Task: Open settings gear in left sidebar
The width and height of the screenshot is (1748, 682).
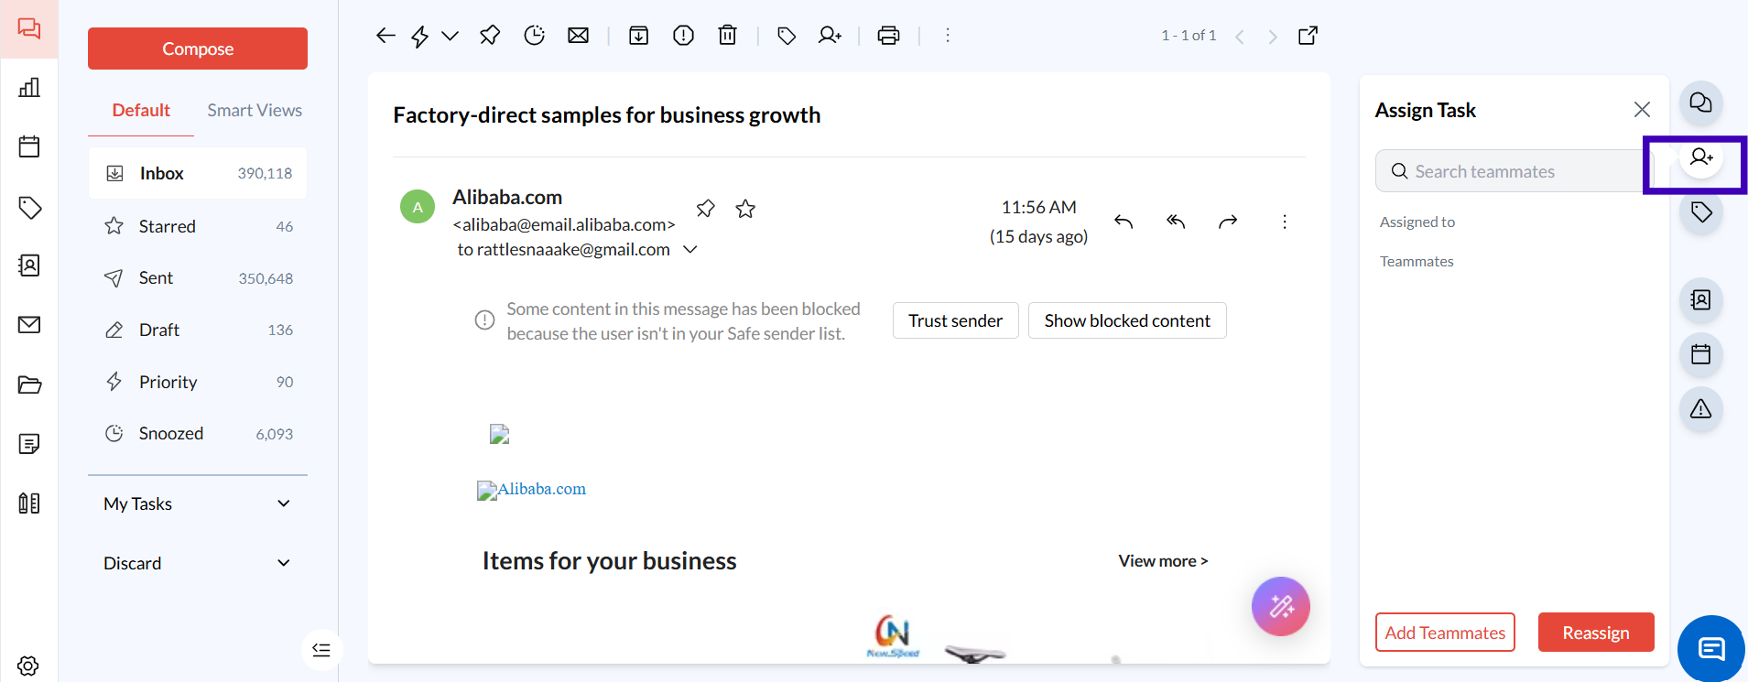Action: [28, 666]
